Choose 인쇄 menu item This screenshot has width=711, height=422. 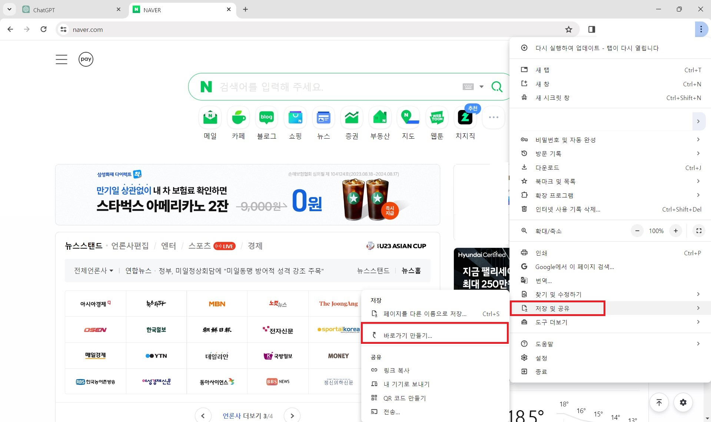click(x=610, y=253)
